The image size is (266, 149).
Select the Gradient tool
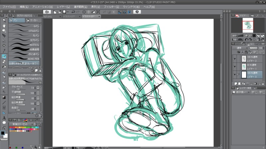(4, 97)
